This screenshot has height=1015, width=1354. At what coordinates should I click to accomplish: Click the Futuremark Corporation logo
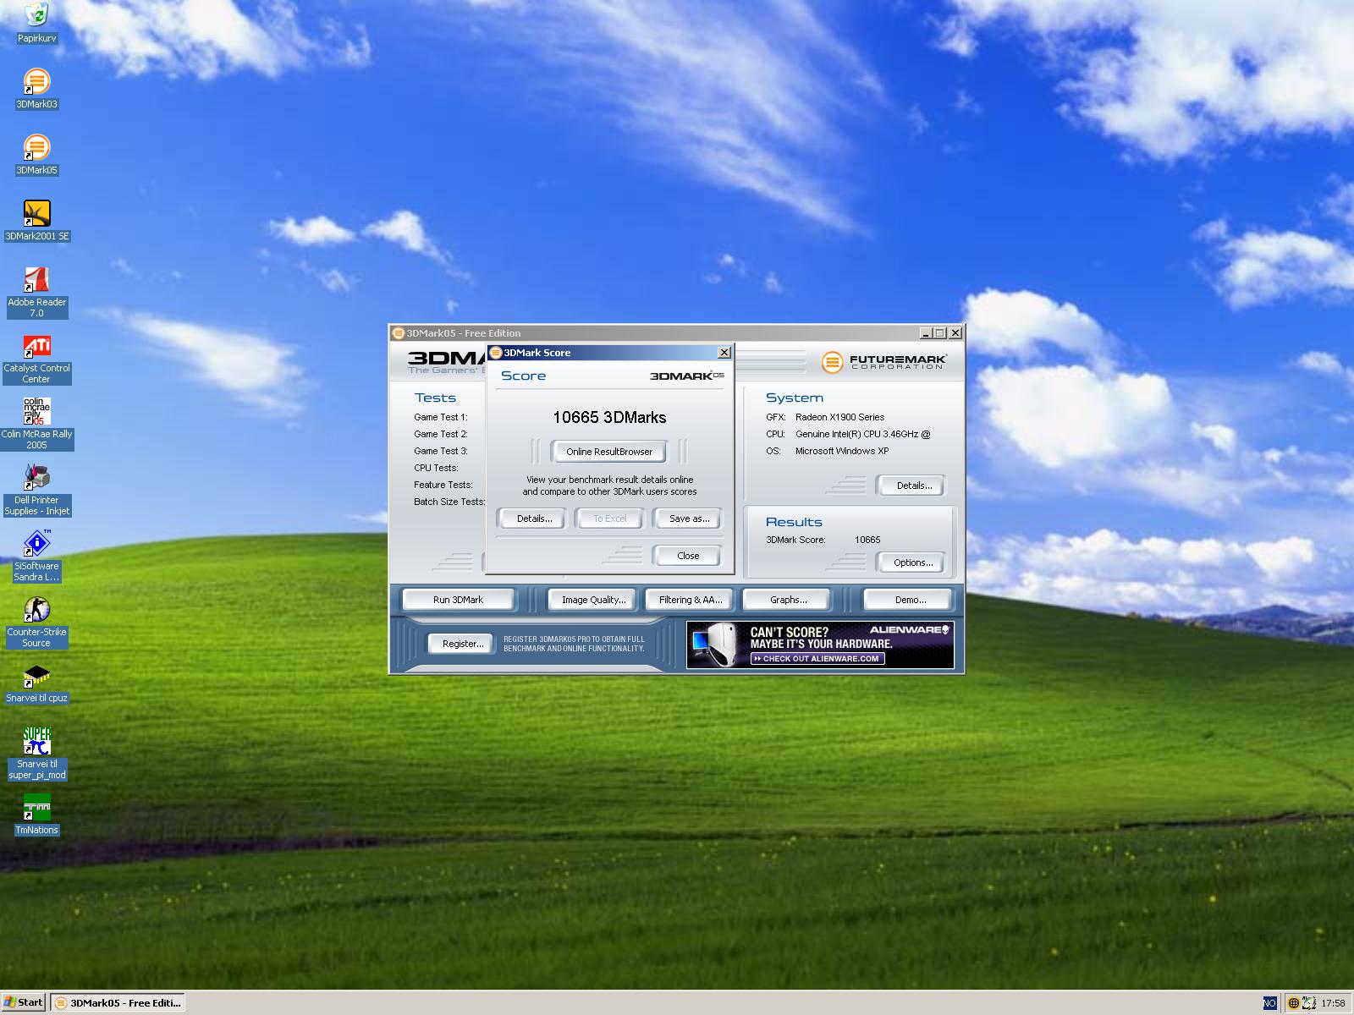[x=883, y=362]
